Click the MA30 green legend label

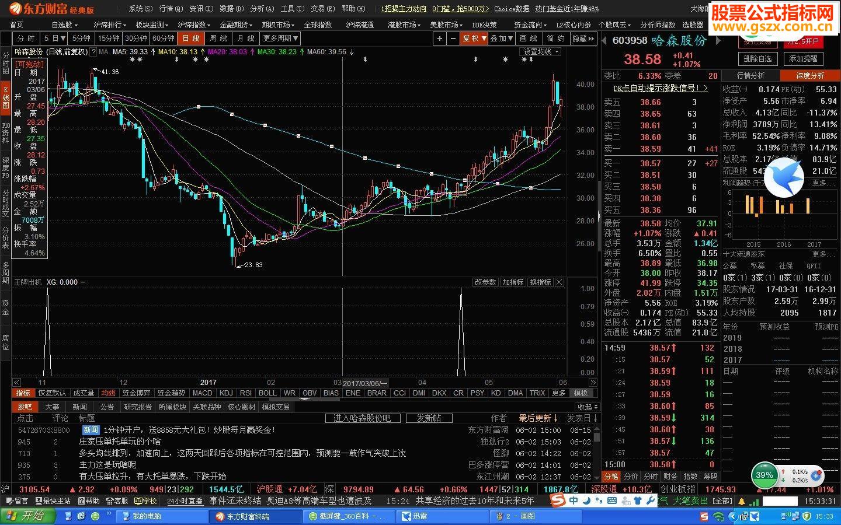coord(277,52)
